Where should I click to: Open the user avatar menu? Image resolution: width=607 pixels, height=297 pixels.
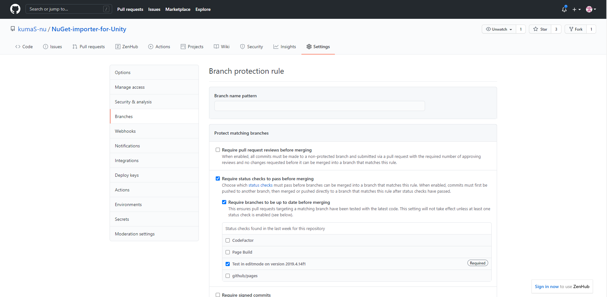tap(591, 9)
